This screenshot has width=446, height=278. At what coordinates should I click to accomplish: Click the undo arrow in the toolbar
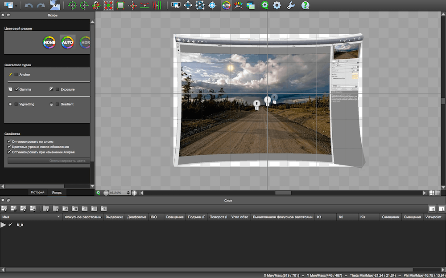point(29,5)
